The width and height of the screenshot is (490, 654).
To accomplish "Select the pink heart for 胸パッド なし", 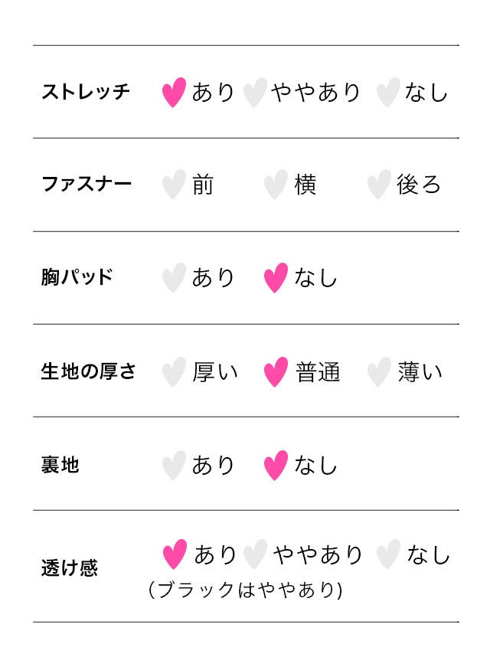I will [x=276, y=278].
